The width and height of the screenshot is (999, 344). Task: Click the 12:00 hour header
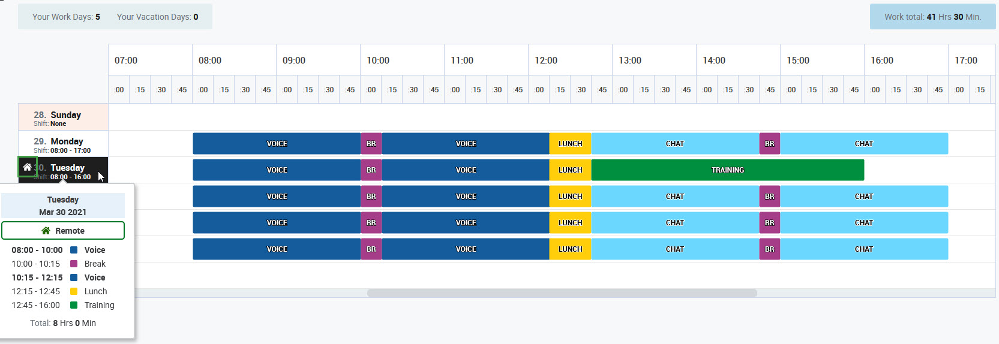[546, 61]
